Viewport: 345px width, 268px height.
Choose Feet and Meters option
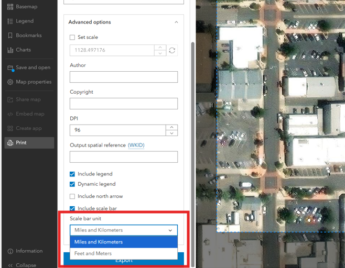(124, 253)
